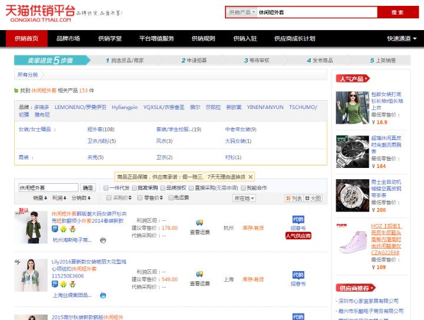Click the Wangwang chat icon beside 上海丝绸集团
The height and width of the screenshot is (320, 424).
coord(103,295)
